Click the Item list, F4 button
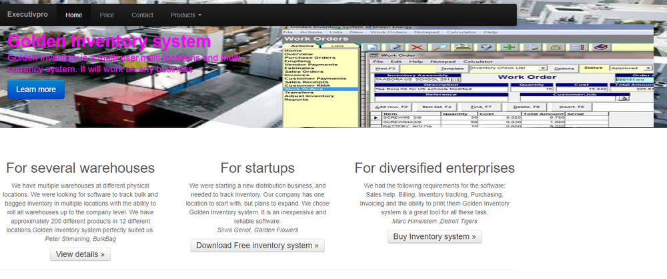The image size is (667, 279). pos(438,107)
